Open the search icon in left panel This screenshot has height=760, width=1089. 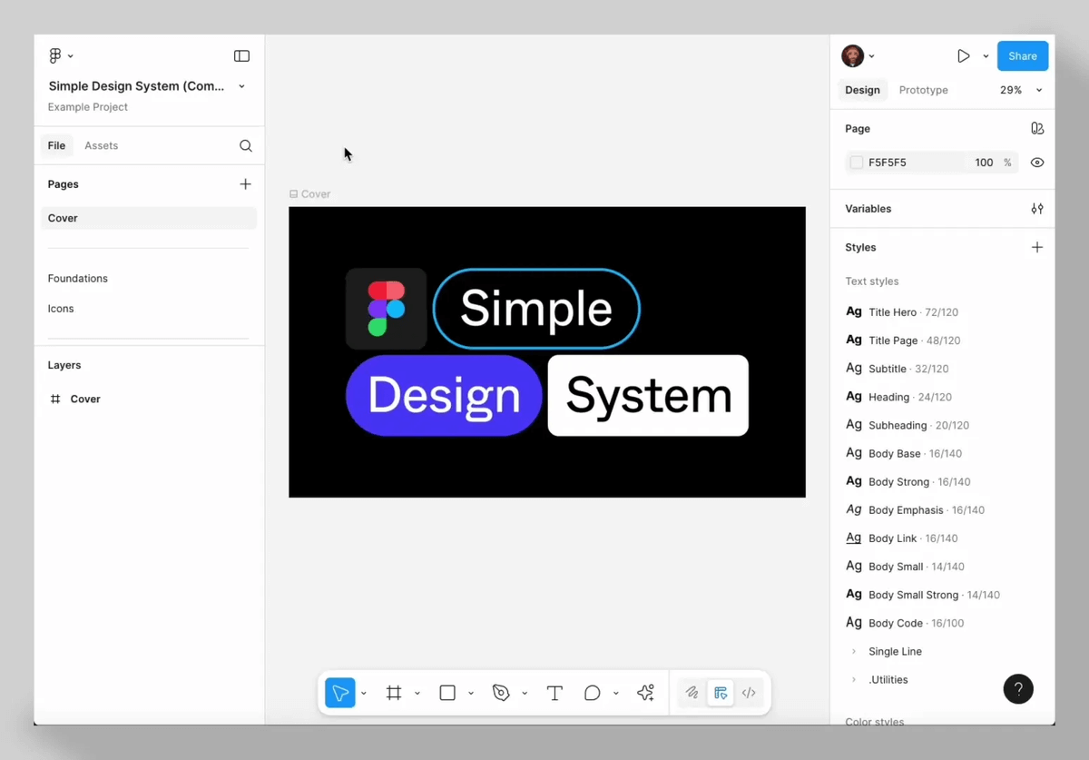pyautogui.click(x=245, y=145)
